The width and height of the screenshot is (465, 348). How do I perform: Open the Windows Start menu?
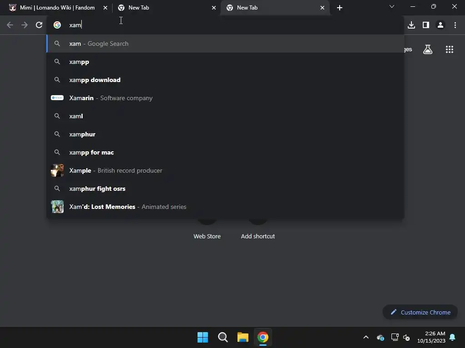(x=203, y=337)
